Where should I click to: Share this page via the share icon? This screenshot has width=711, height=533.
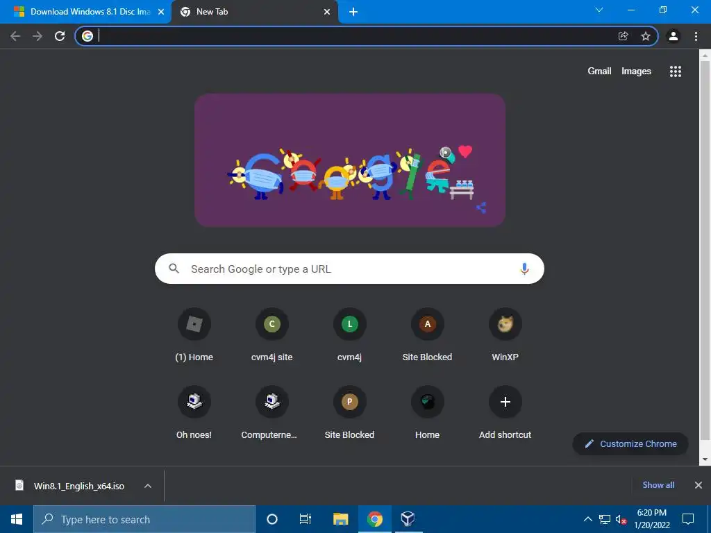click(623, 36)
